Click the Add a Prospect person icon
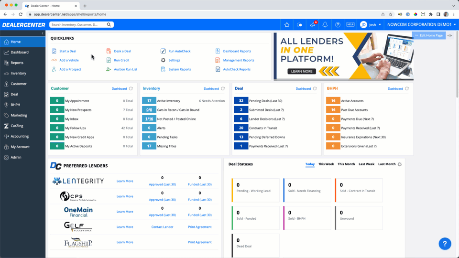459x258 pixels. click(54, 69)
